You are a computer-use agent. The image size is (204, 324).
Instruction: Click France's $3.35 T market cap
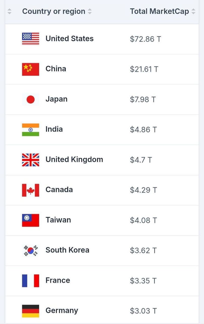[x=143, y=281]
